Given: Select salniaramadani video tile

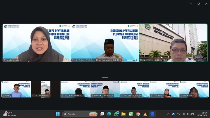Looking at the screenshot, I should [x=37, y=43].
